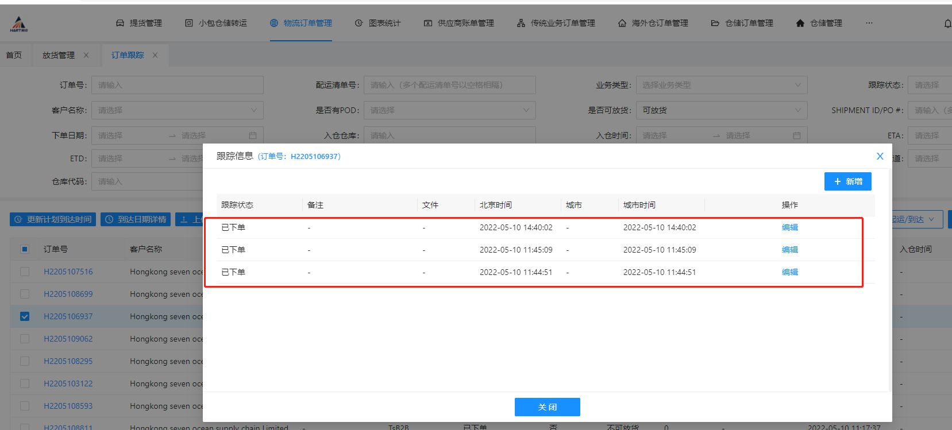Uncheck the box for order H2205106937
Viewport: 952px width, 430px height.
point(25,316)
